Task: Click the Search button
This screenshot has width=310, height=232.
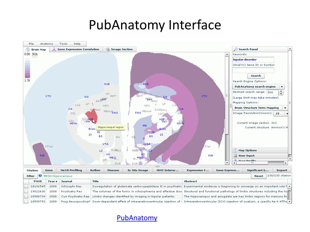Action: pyautogui.click(x=256, y=76)
